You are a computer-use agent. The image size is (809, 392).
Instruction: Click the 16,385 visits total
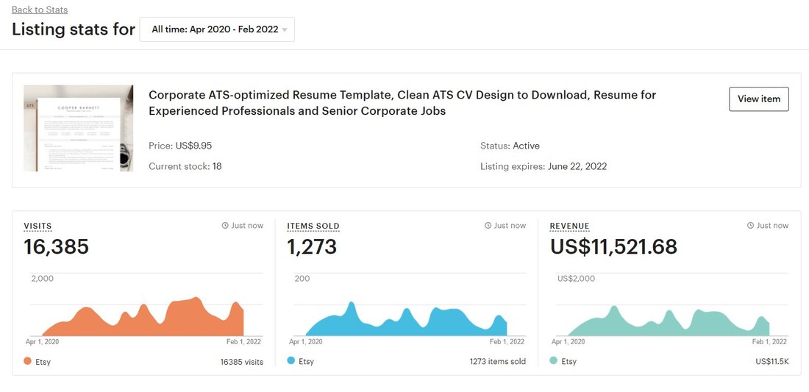click(x=56, y=246)
